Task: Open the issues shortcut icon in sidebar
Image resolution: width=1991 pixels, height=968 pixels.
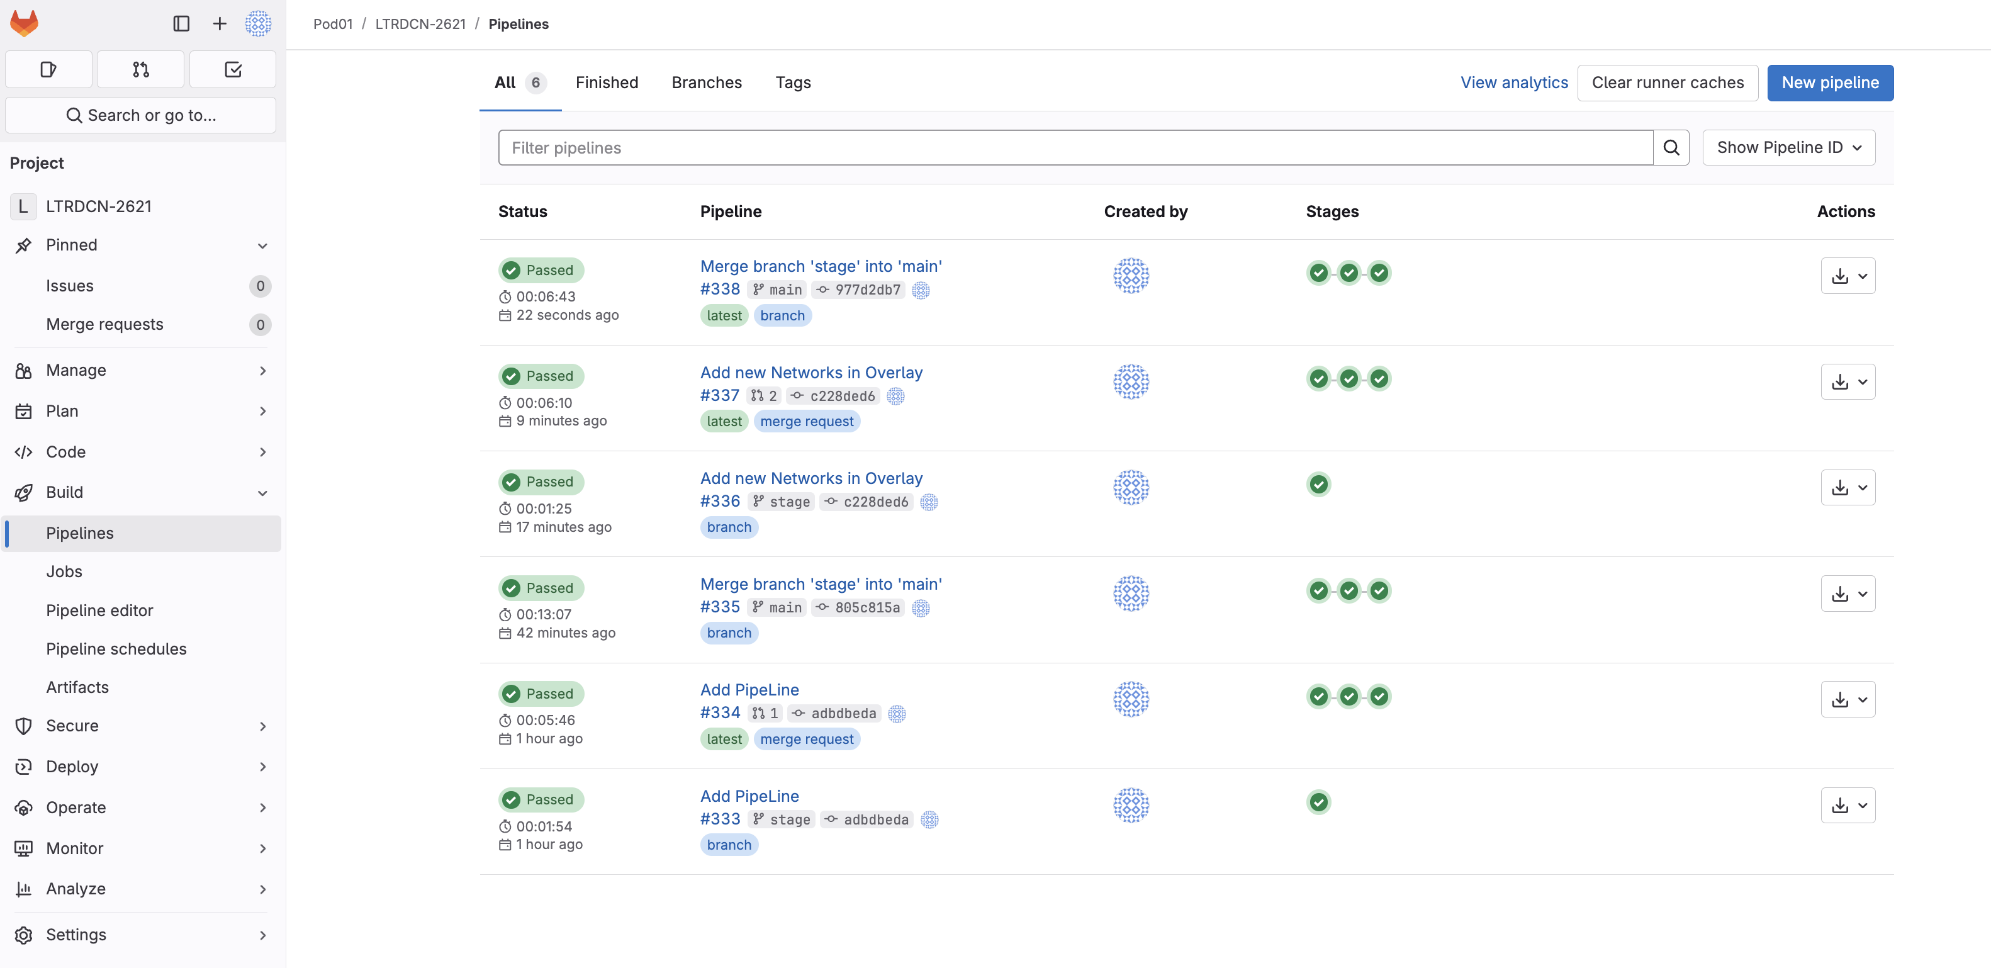Action: coord(48,70)
